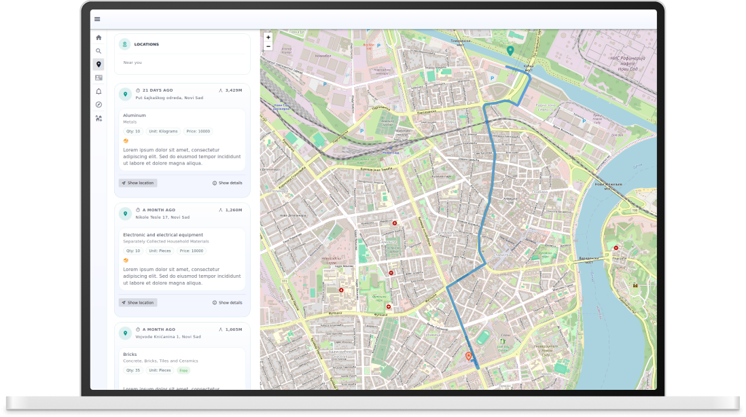Viewport: 746px width, 417px height.
Task: Open the community trees sidebar icon
Action: pos(99,118)
